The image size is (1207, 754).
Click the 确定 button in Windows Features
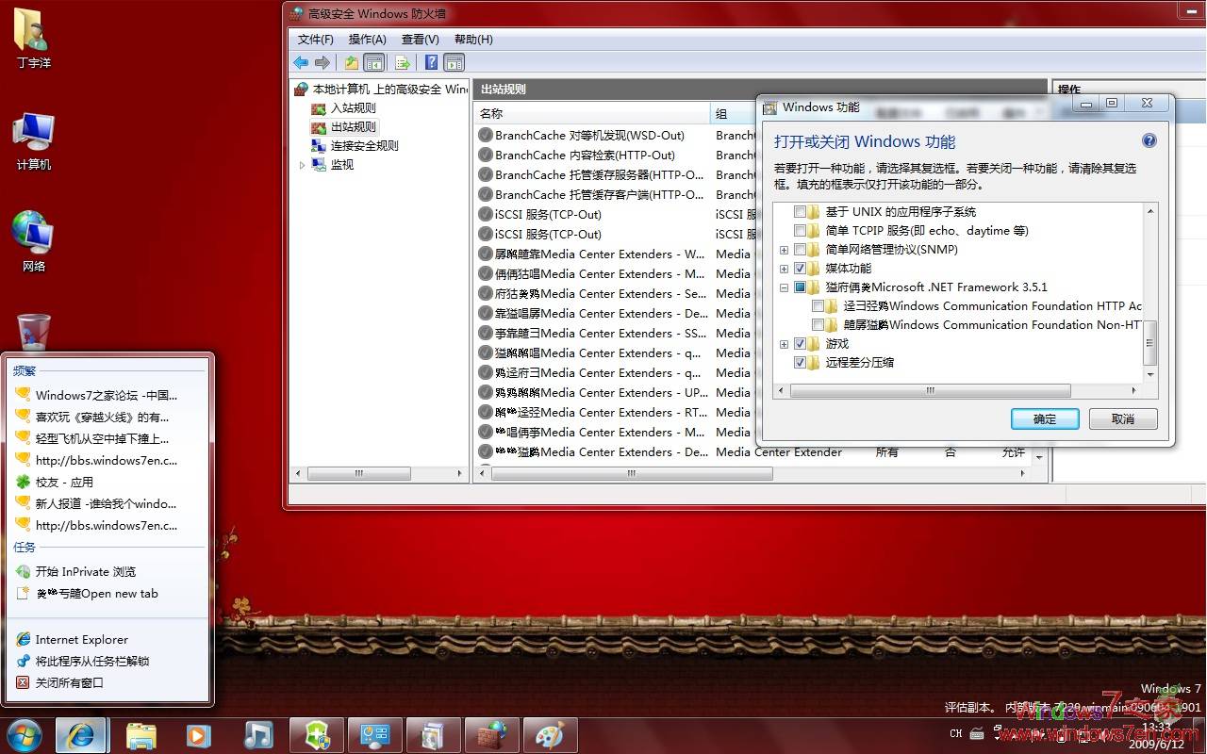pyautogui.click(x=1045, y=418)
